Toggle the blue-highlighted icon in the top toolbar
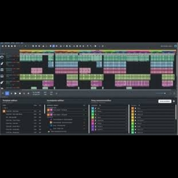Screen dimensions: 178x178 coord(53,46)
